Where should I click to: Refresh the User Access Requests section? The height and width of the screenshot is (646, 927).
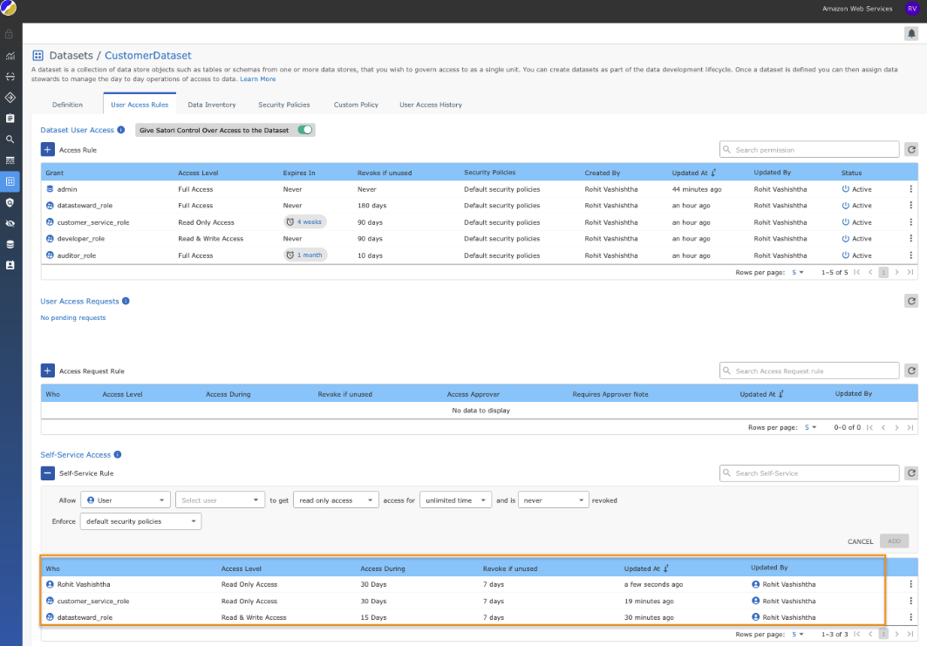[911, 301]
